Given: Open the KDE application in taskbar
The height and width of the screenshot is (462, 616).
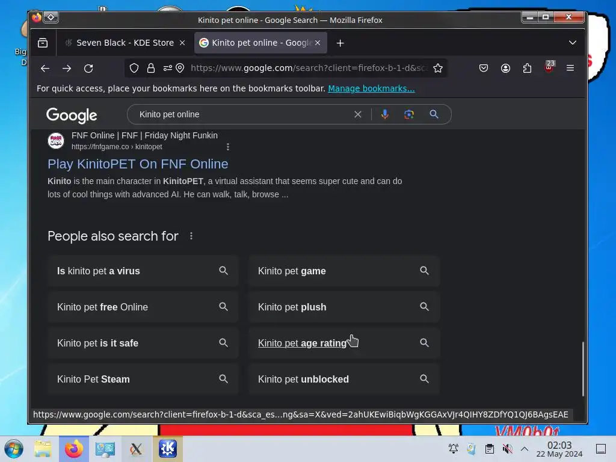Looking at the screenshot, I should point(168,449).
